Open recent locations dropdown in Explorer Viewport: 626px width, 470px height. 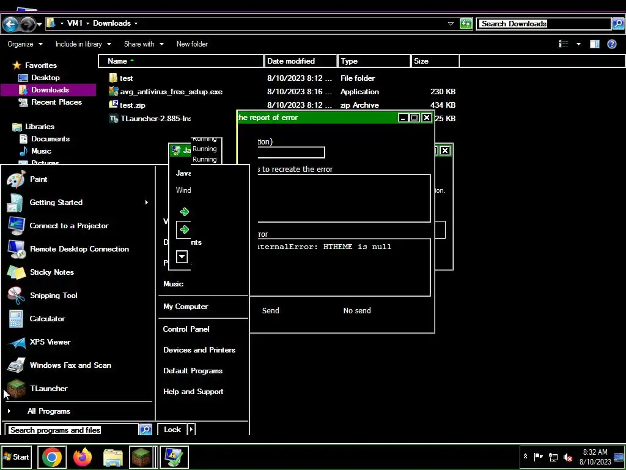coord(40,24)
